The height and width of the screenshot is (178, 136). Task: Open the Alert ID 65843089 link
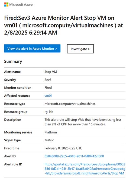click(74, 156)
